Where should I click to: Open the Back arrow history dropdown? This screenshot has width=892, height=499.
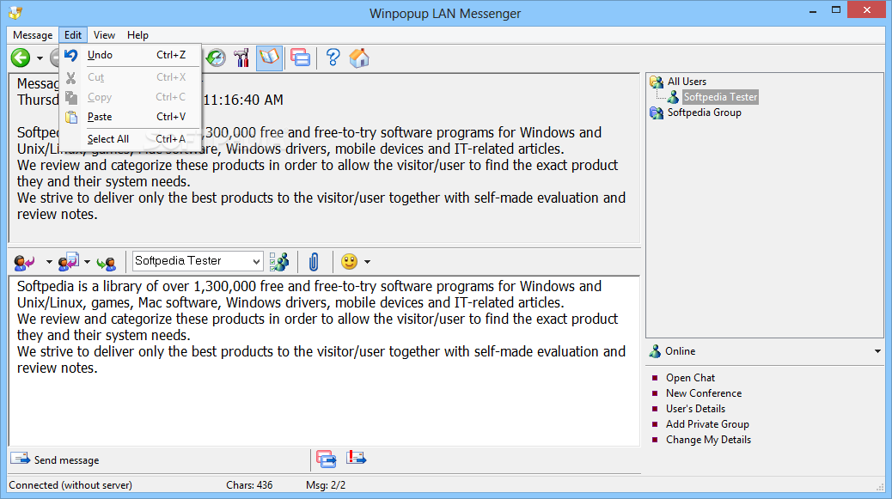click(40, 58)
